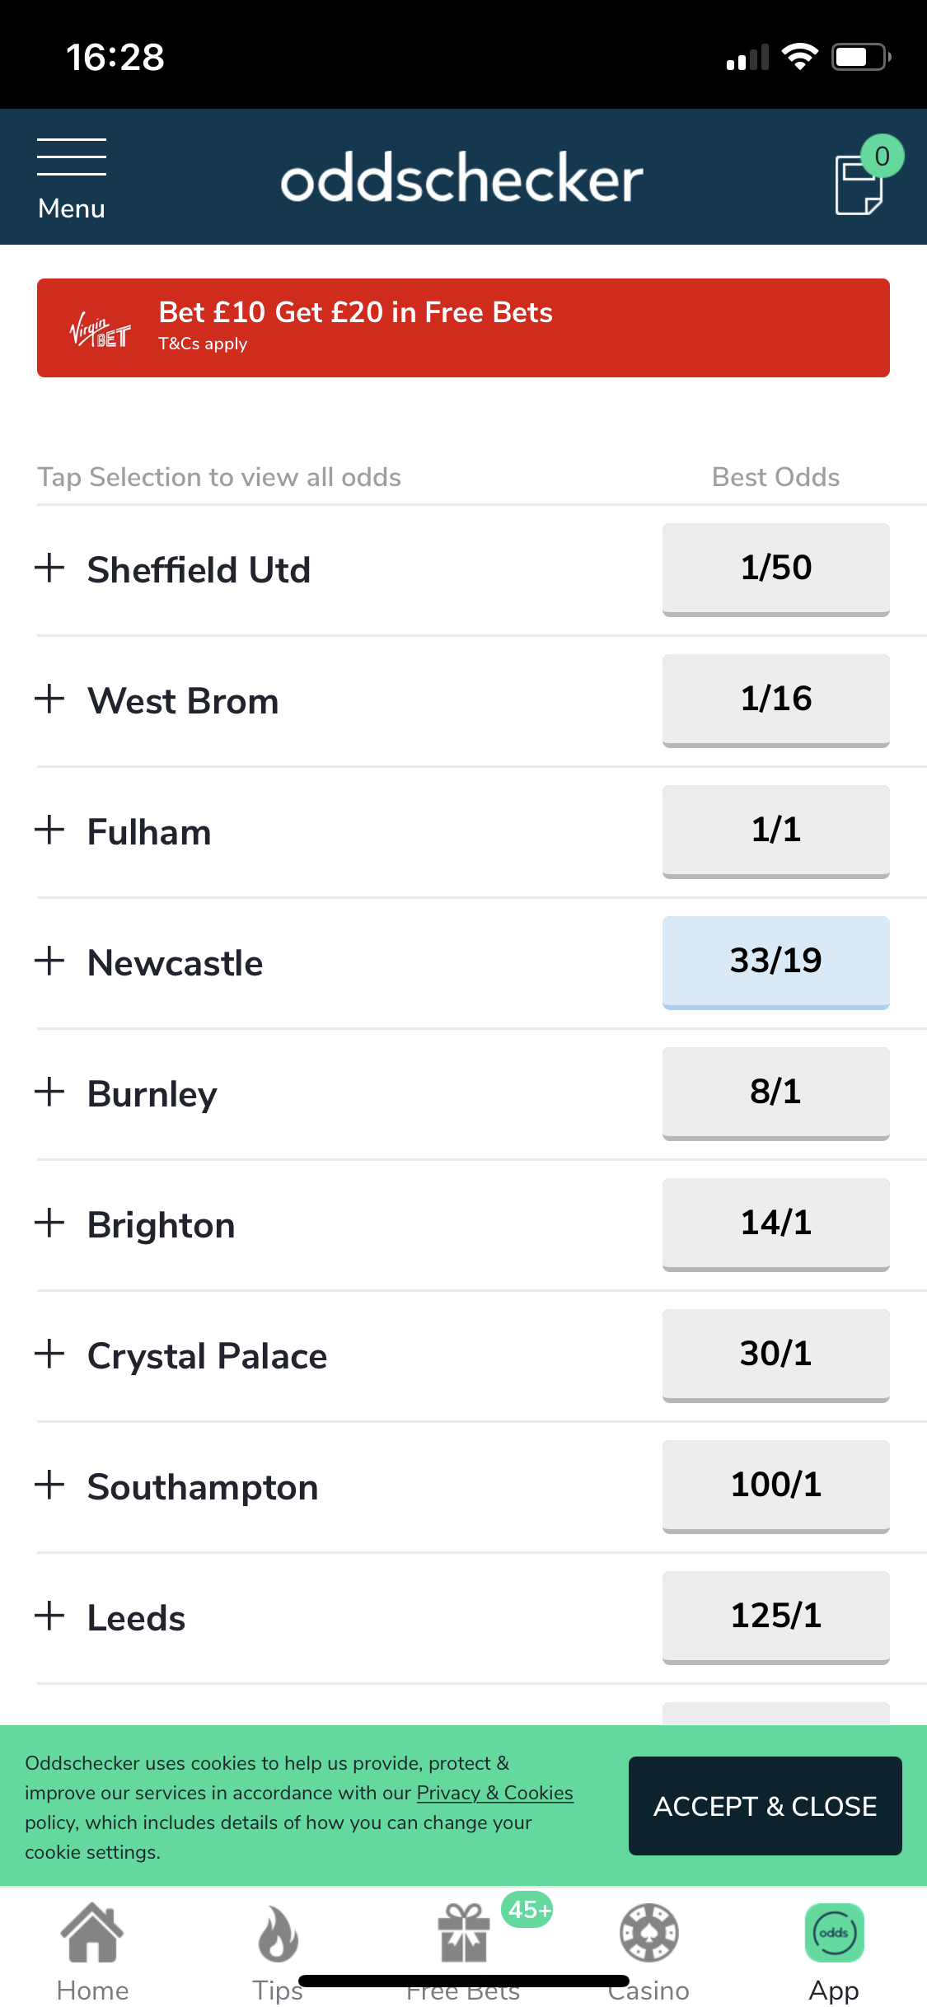Open the bet slip icon
The image size is (927, 2007).
859,185
